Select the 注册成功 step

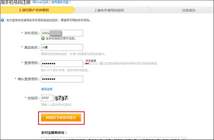click(188, 10)
